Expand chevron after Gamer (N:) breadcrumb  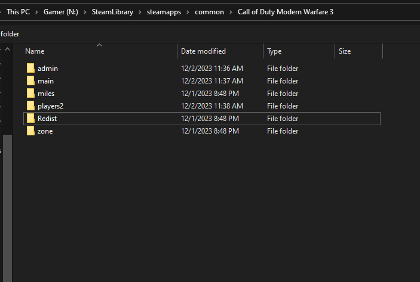tap(85, 12)
